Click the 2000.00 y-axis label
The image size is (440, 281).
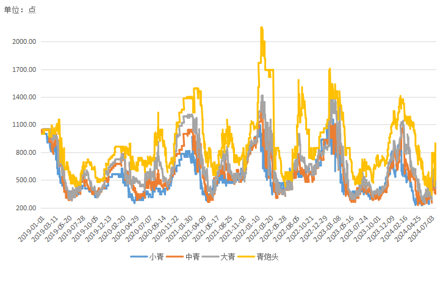coord(24,42)
